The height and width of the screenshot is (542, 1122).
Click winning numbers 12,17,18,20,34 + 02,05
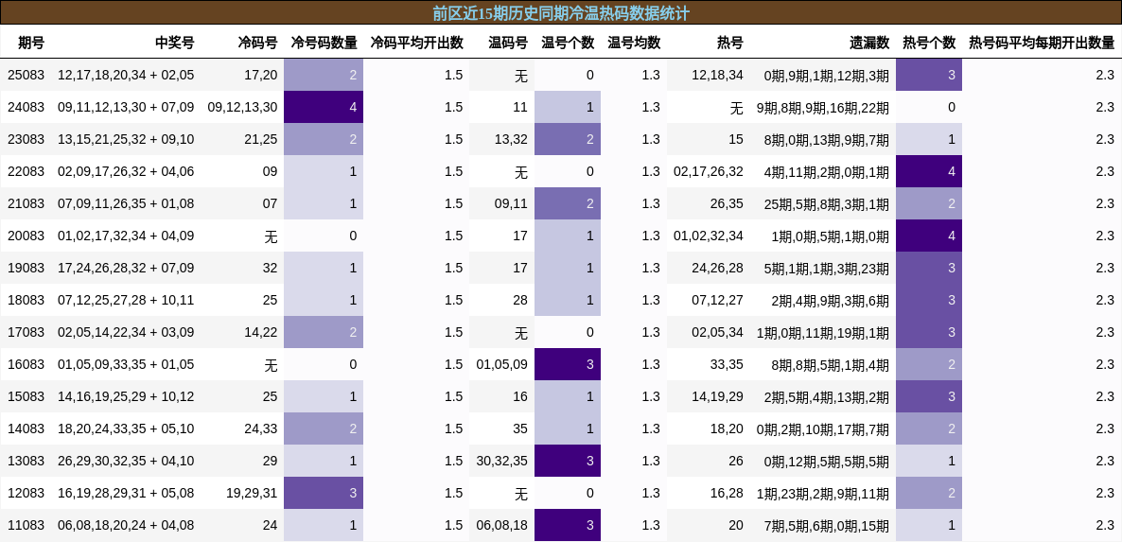[x=126, y=75]
